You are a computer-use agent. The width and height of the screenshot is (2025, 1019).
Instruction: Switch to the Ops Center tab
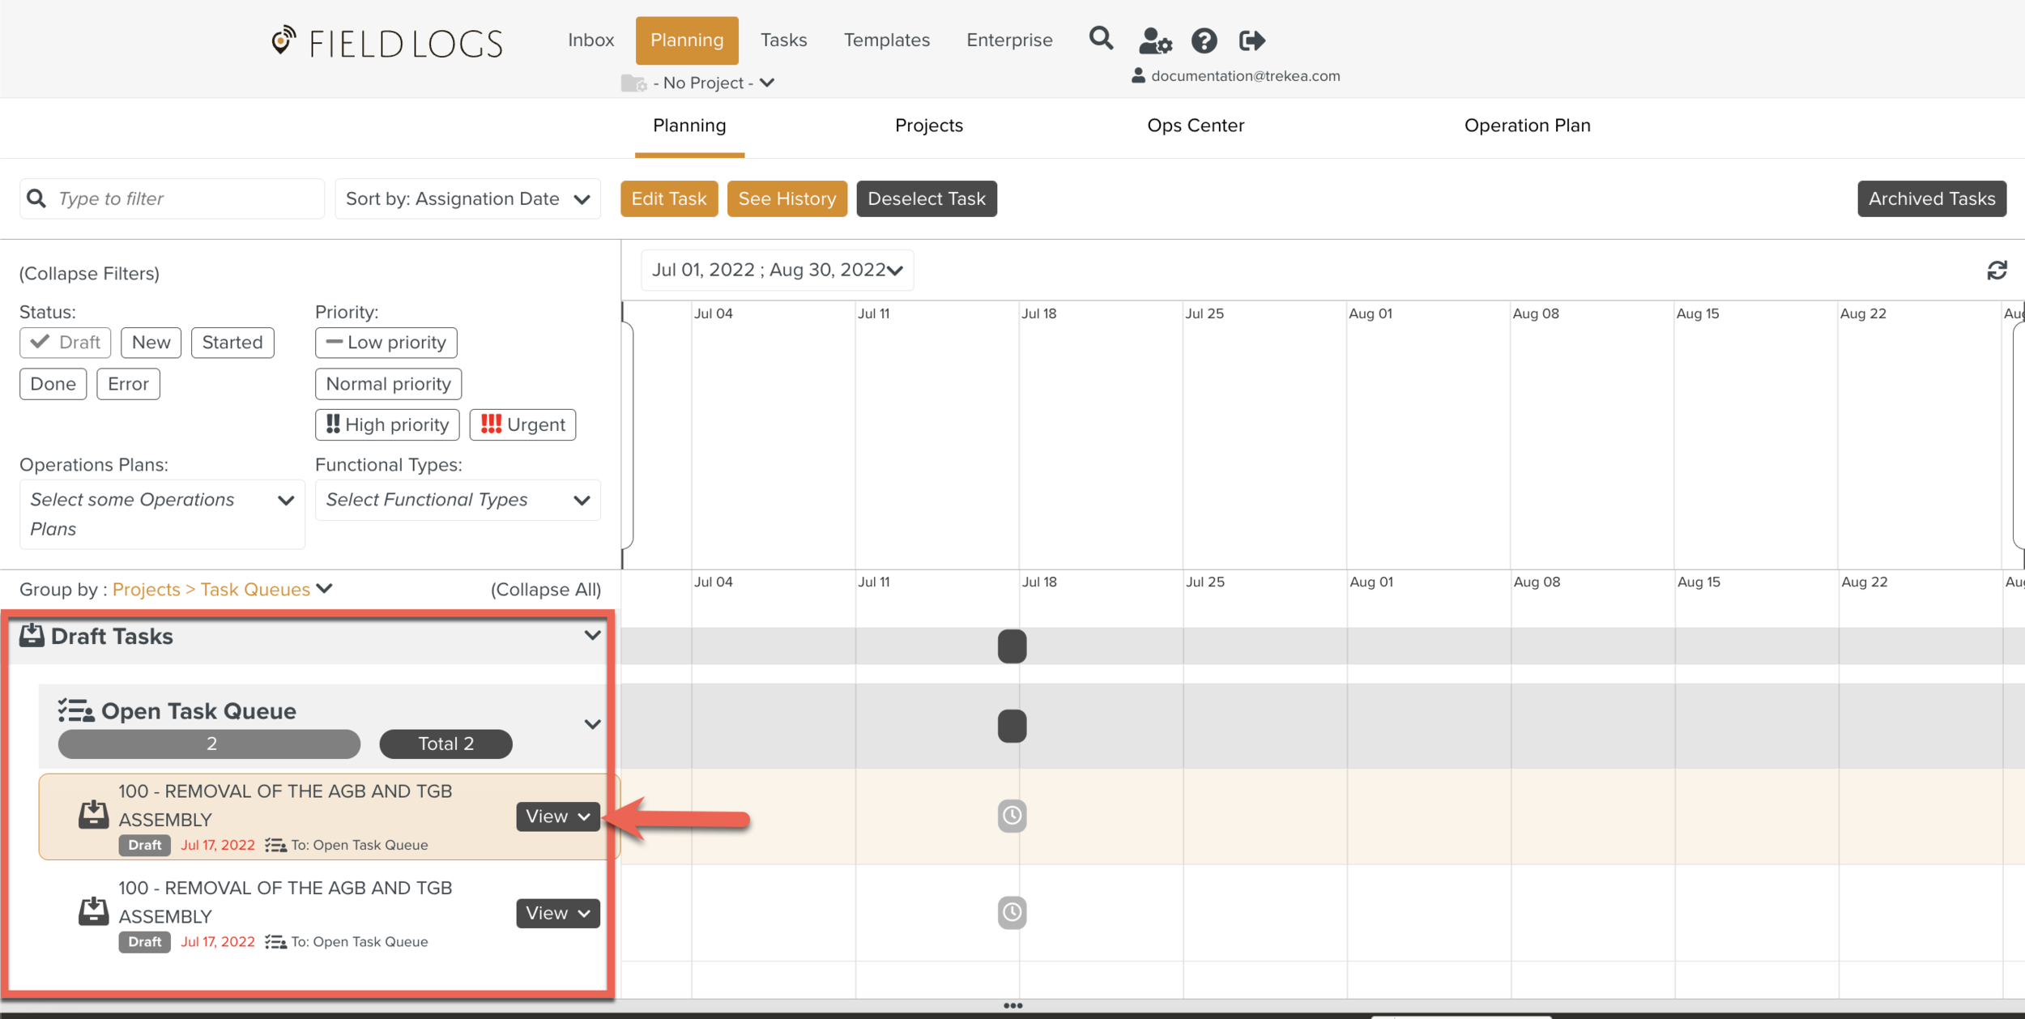click(1195, 126)
